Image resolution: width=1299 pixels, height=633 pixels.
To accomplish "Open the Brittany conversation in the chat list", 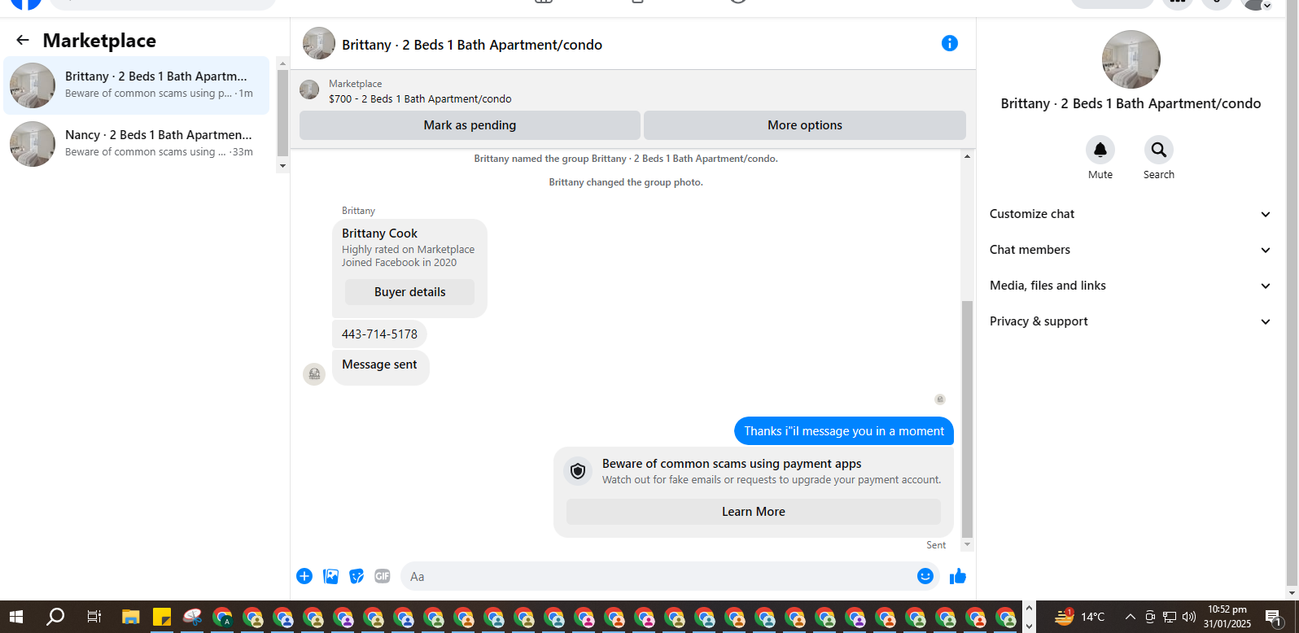I will tap(137, 85).
